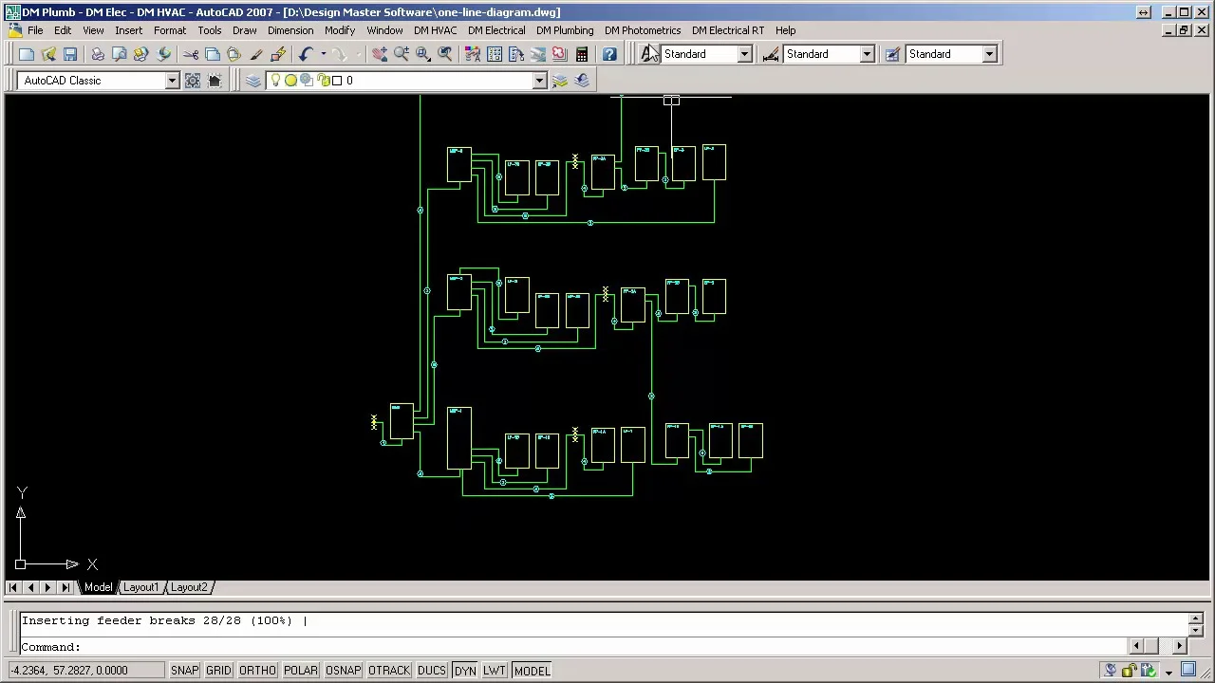Viewport: 1215px width, 683px height.
Task: Open the Layer Properties Manager icon
Action: point(253,81)
